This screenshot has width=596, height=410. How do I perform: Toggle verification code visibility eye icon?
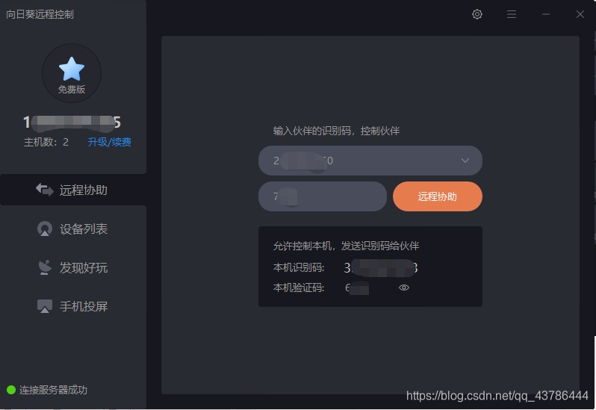pos(403,288)
